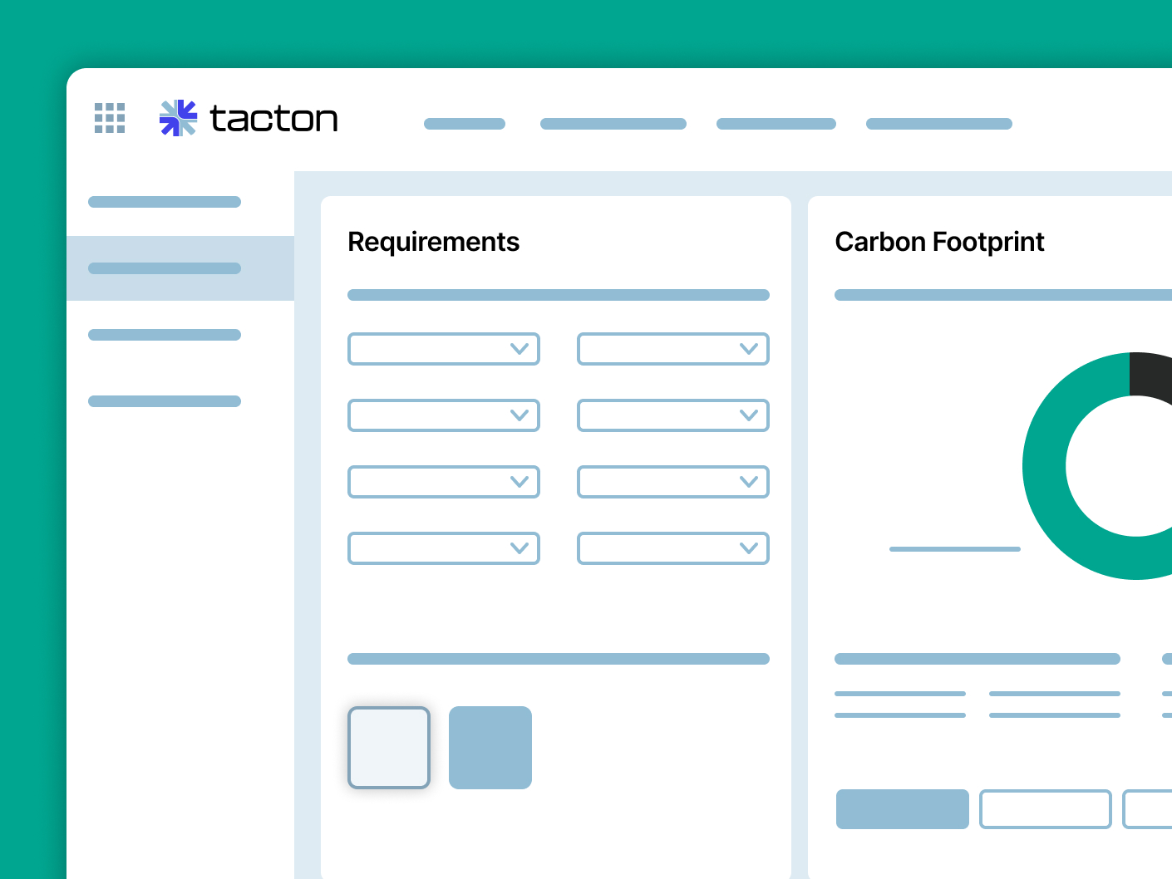The image size is (1172, 879).
Task: Open the fourth top navigation menu item
Action: coord(938,124)
